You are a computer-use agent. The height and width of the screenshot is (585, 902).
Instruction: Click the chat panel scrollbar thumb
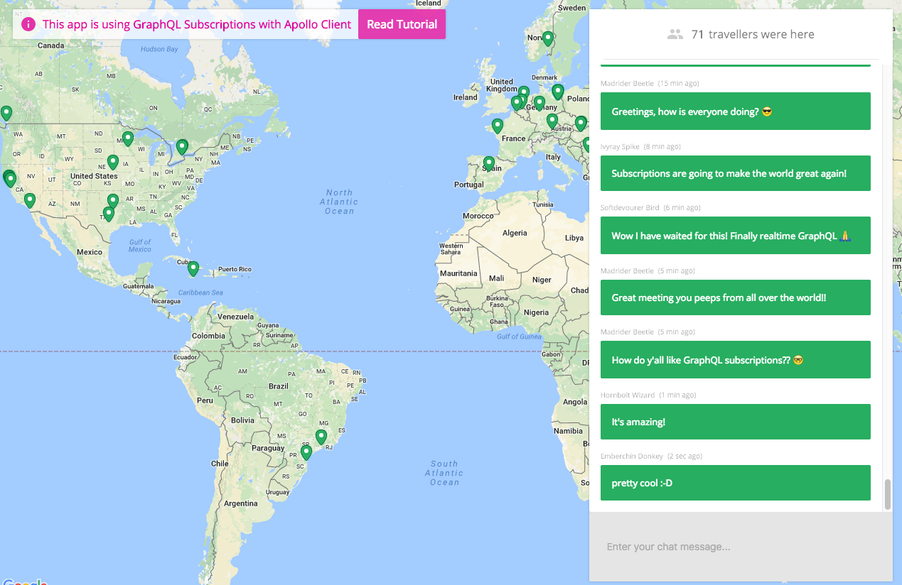[887, 494]
